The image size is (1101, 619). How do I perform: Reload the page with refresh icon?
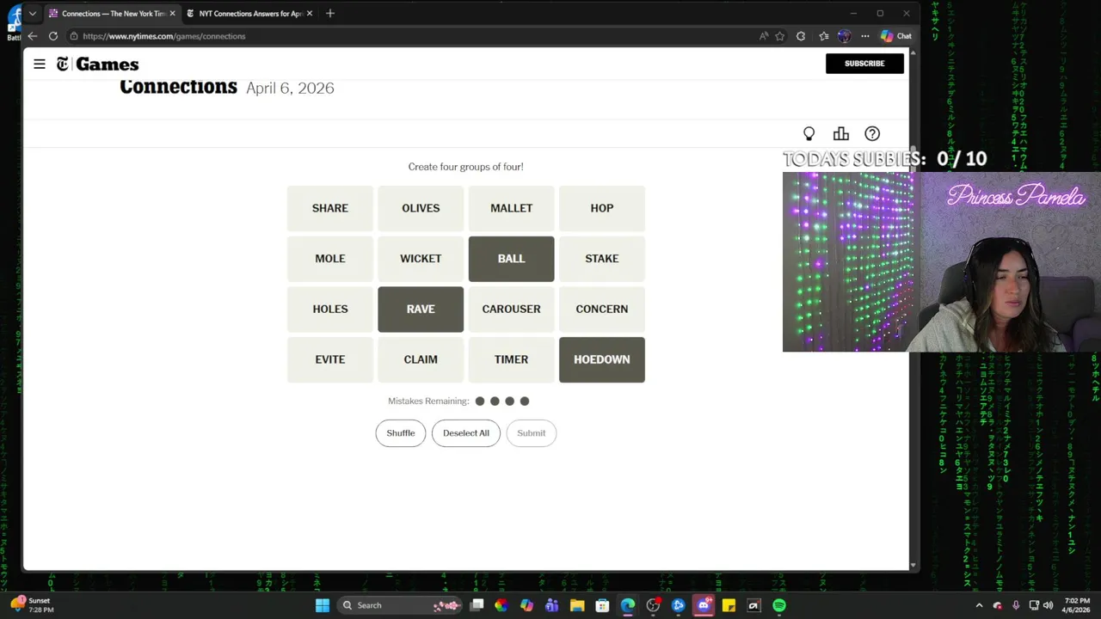53,36
